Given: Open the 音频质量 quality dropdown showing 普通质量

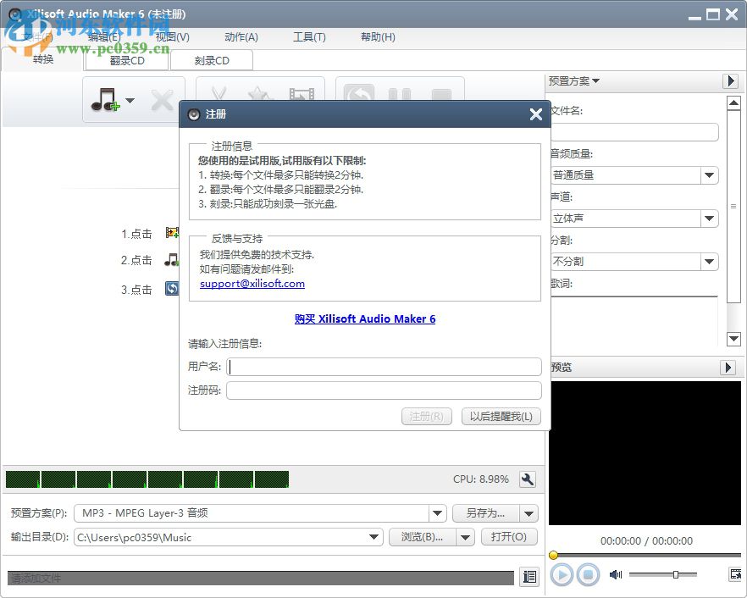Looking at the screenshot, I should pos(710,175).
